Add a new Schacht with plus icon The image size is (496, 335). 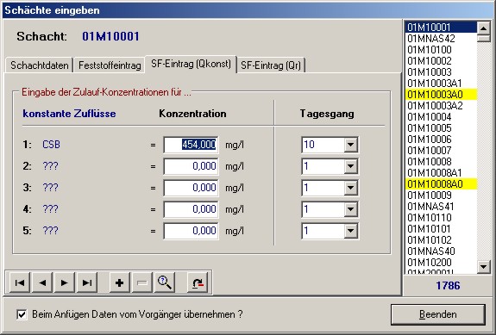[120, 282]
